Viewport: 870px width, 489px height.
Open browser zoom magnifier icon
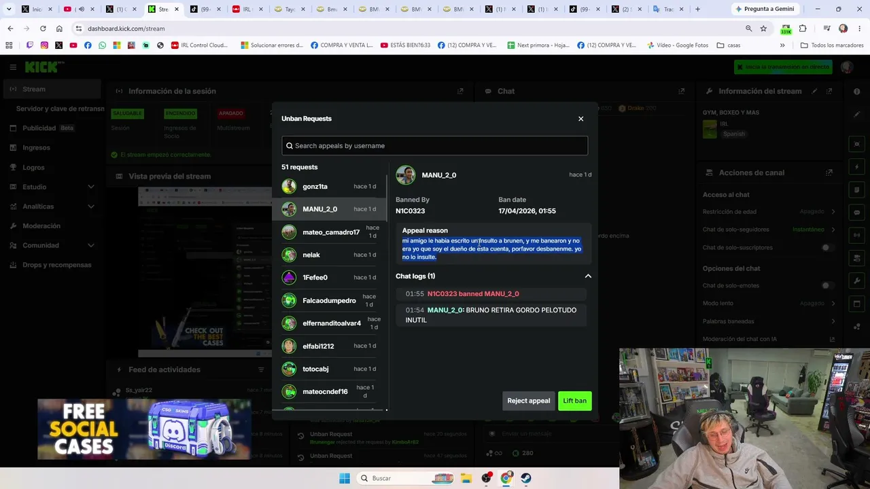(748, 29)
